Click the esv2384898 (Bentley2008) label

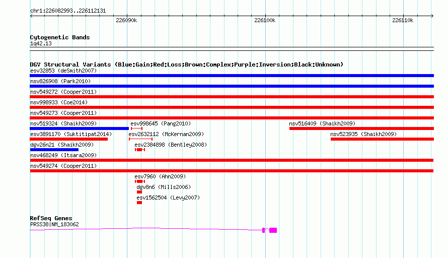point(171,145)
